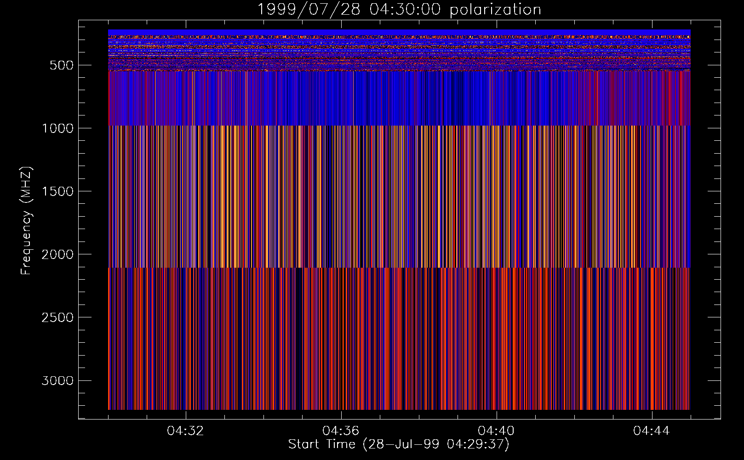Click the 04:32 time tick label
This screenshot has width=744, height=460.
pyautogui.click(x=186, y=431)
